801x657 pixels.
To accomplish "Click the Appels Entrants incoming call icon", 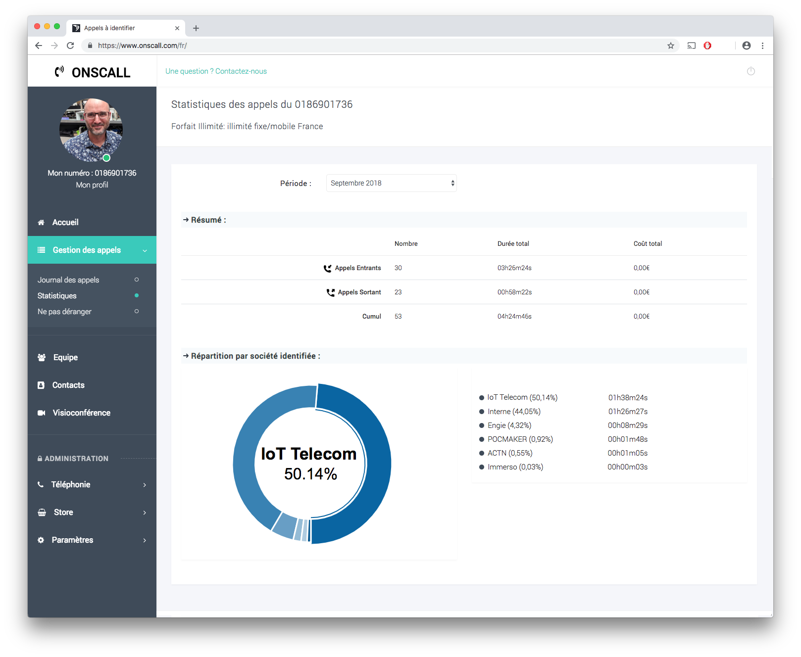I will (x=328, y=268).
